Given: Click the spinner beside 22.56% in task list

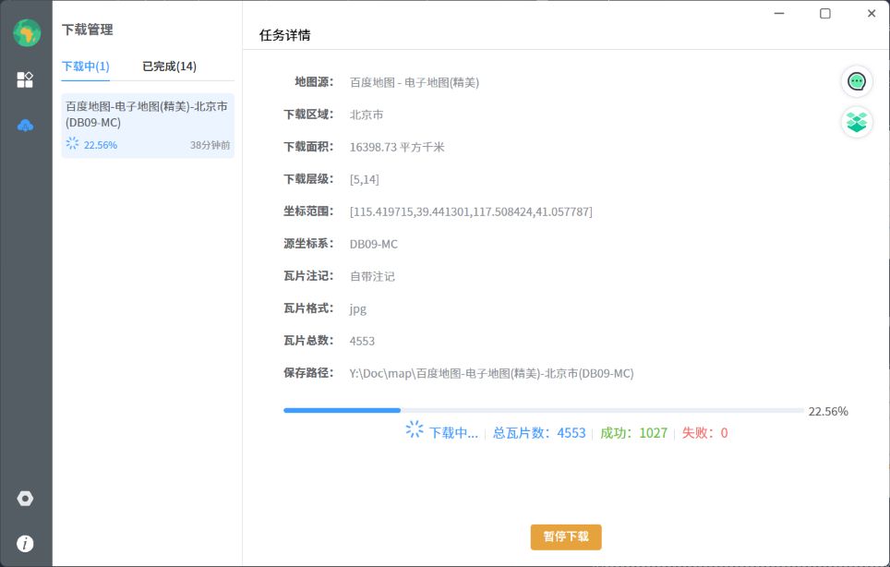Looking at the screenshot, I should (72, 144).
